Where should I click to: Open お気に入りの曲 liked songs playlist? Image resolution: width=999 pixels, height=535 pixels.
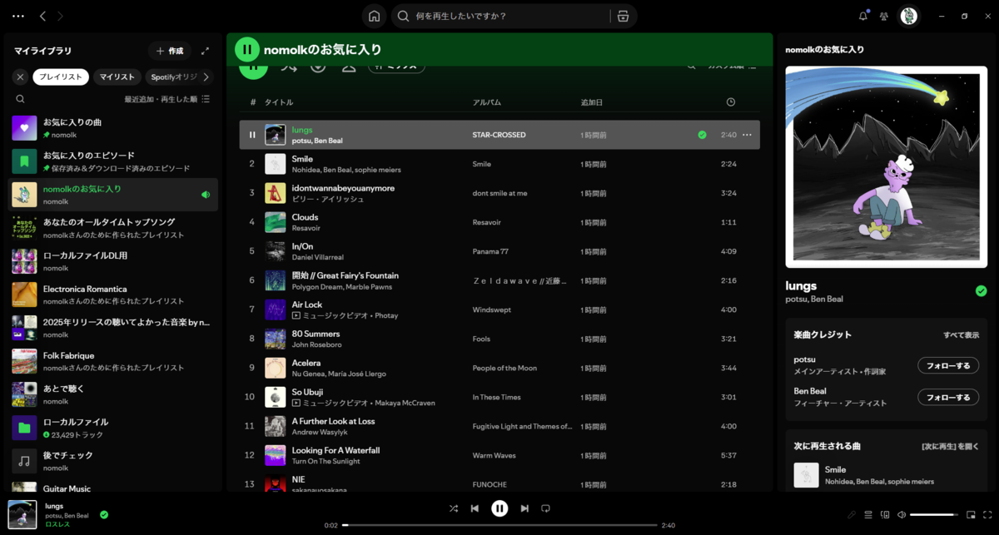tap(113, 128)
